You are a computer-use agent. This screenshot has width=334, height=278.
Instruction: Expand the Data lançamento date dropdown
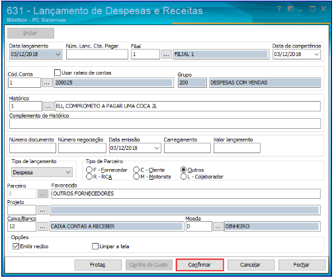58,54
